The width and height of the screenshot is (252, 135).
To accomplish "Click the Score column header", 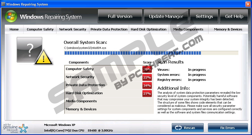I will click(x=147, y=62).
